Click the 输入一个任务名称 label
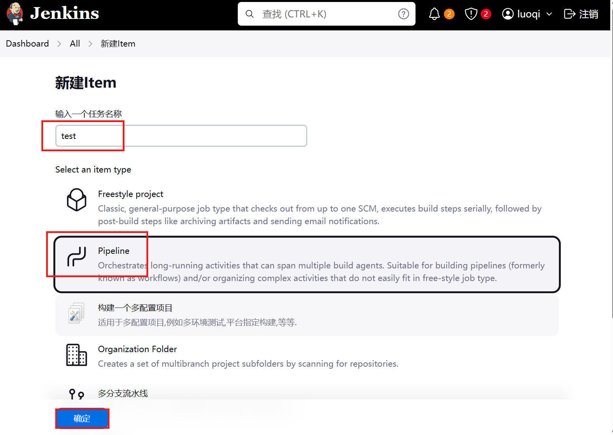This screenshot has height=435, width=613. (88, 114)
